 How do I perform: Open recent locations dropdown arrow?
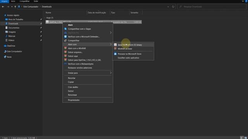pos(12,7)
